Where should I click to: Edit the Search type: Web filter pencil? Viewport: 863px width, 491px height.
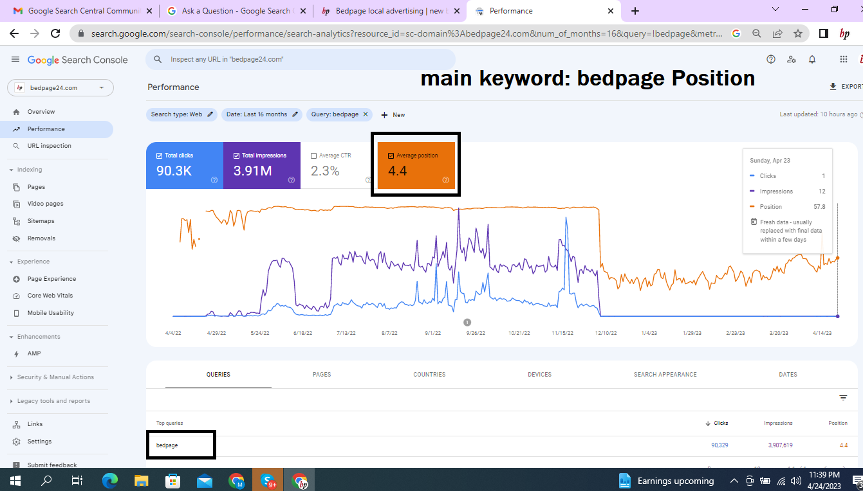pyautogui.click(x=210, y=114)
